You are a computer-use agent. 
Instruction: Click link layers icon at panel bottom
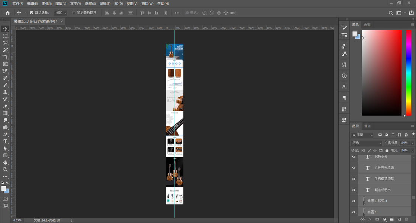(362, 219)
